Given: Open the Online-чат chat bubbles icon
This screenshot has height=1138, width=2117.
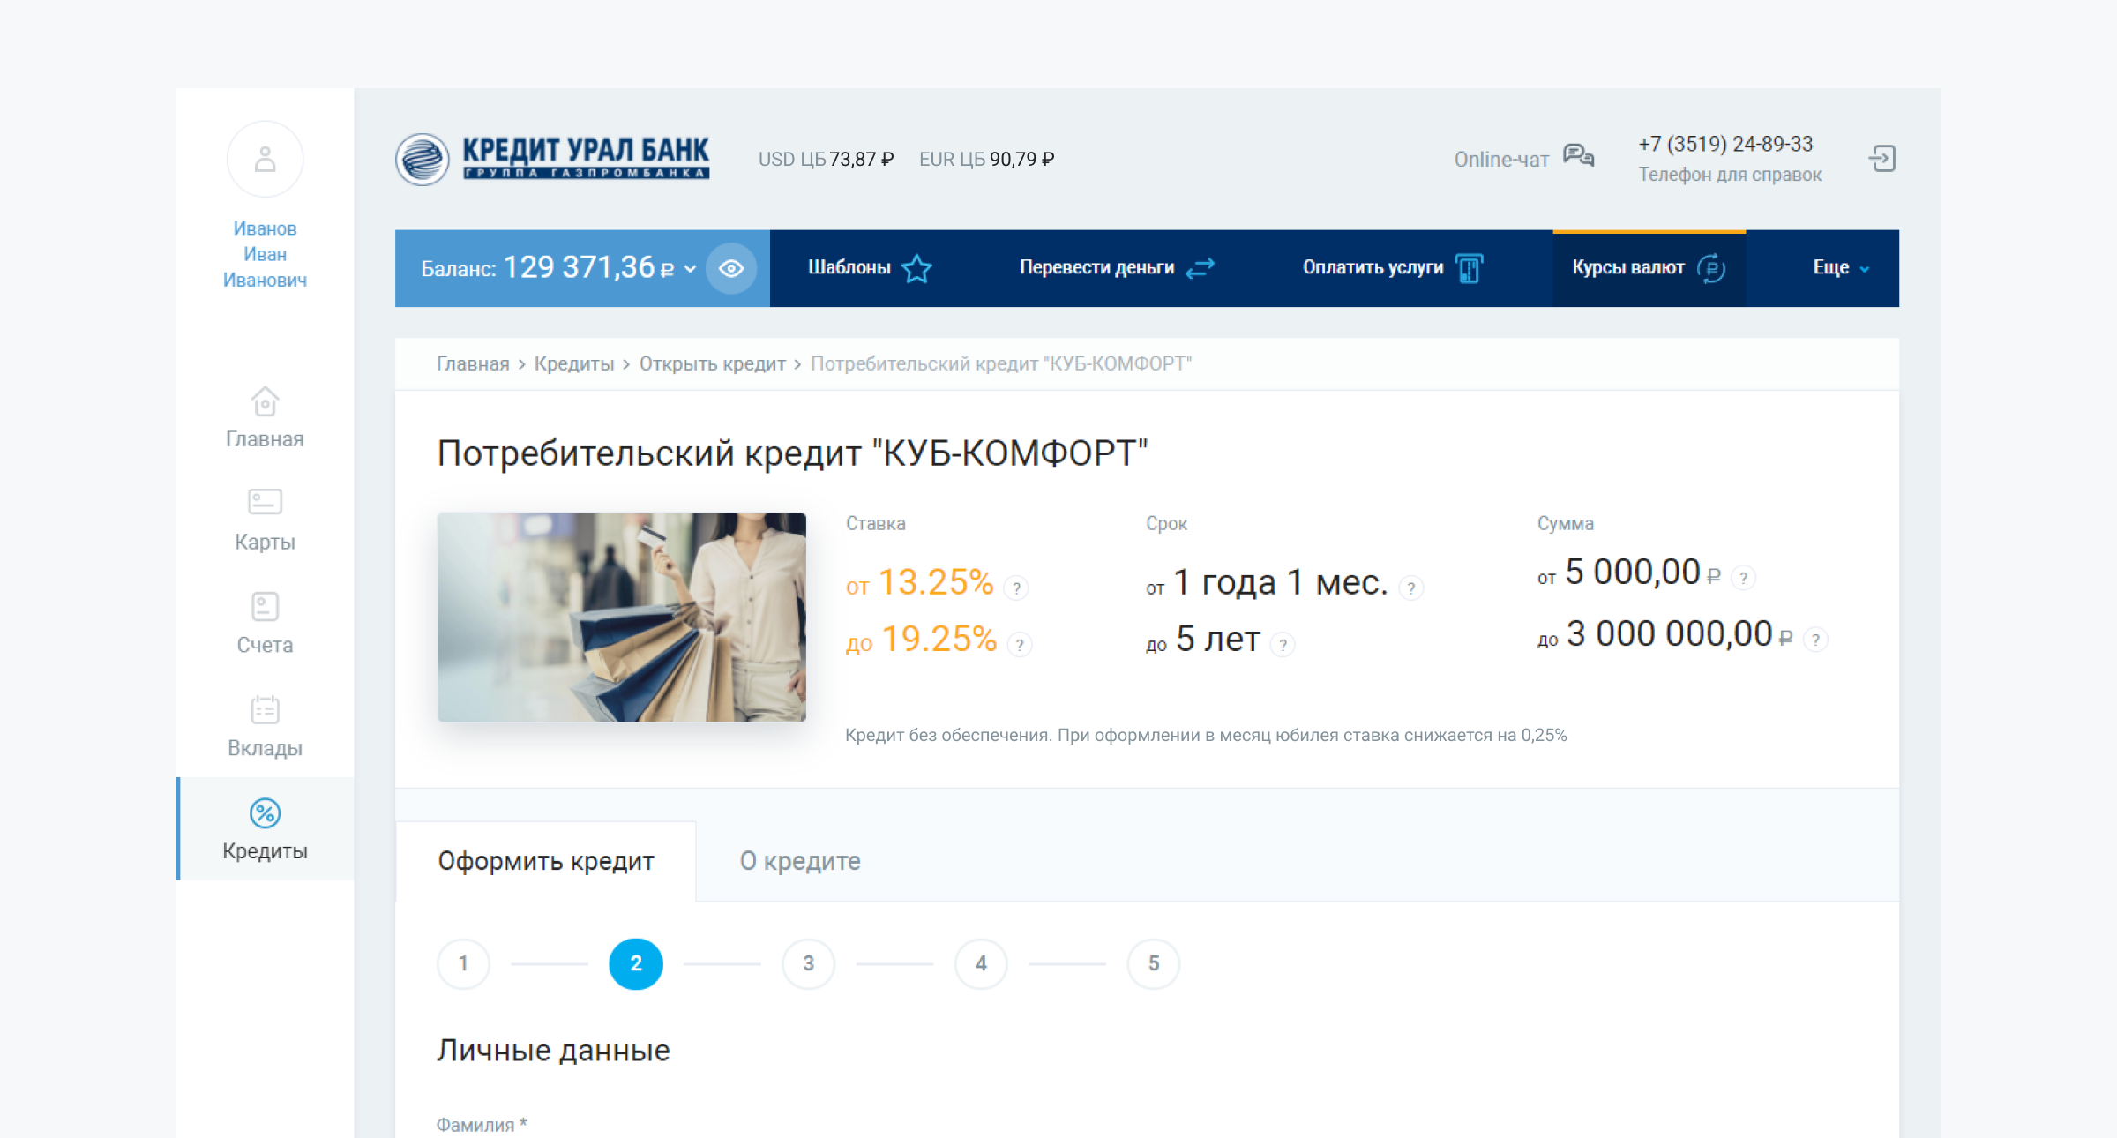Looking at the screenshot, I should click(1579, 156).
